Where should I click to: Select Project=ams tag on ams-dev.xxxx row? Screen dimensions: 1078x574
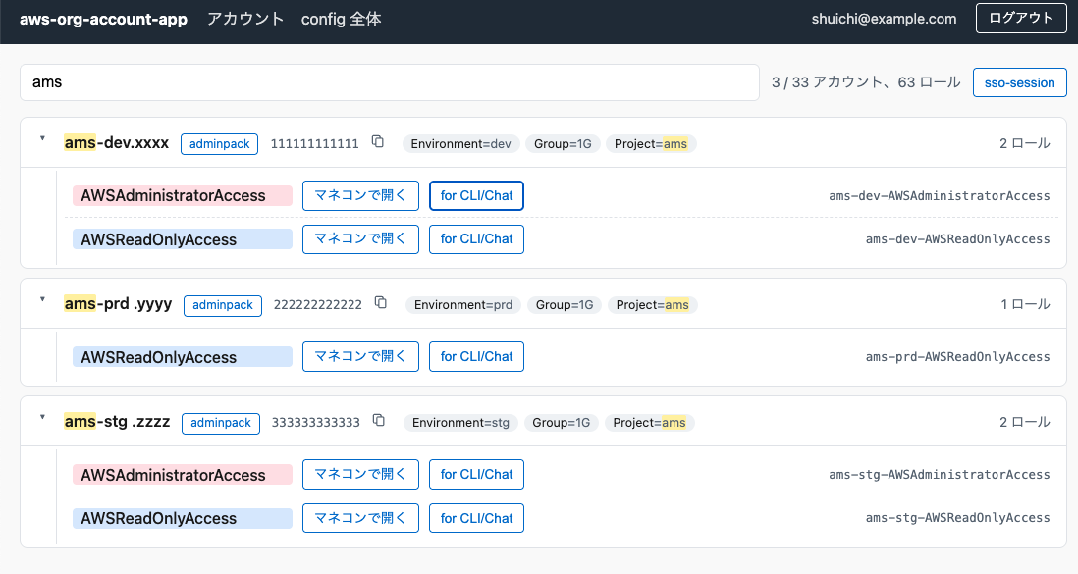click(650, 143)
